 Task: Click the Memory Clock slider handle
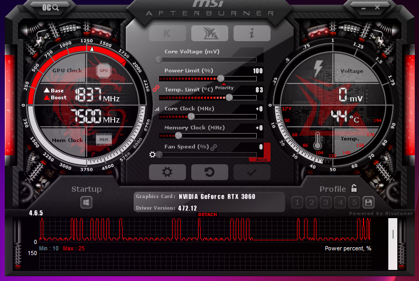pos(178,136)
